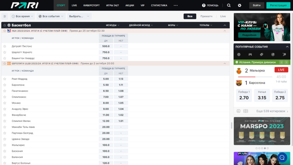The height and width of the screenshot is (165, 293).
Task: Switch to the LIVE nav tab
Action: tap(74, 5)
